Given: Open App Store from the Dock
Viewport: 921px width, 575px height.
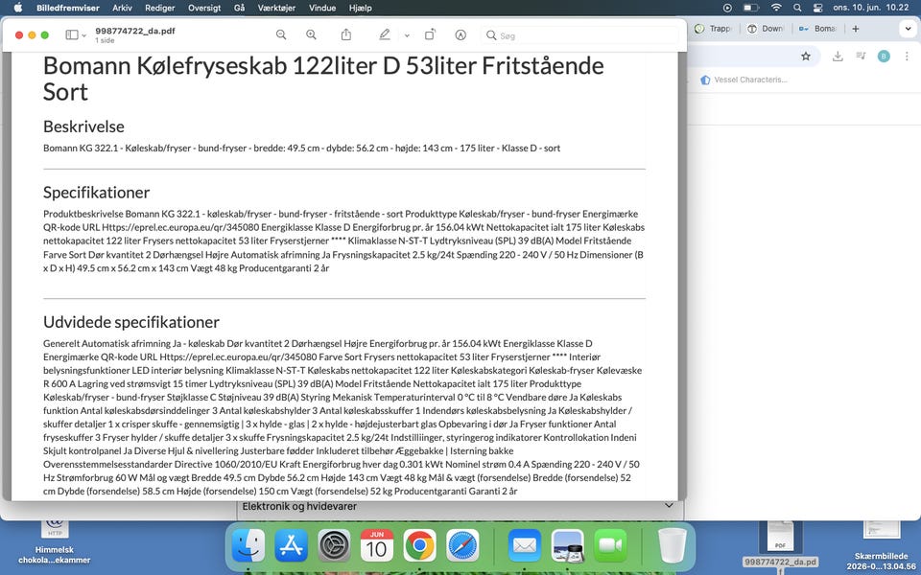Looking at the screenshot, I should 292,545.
